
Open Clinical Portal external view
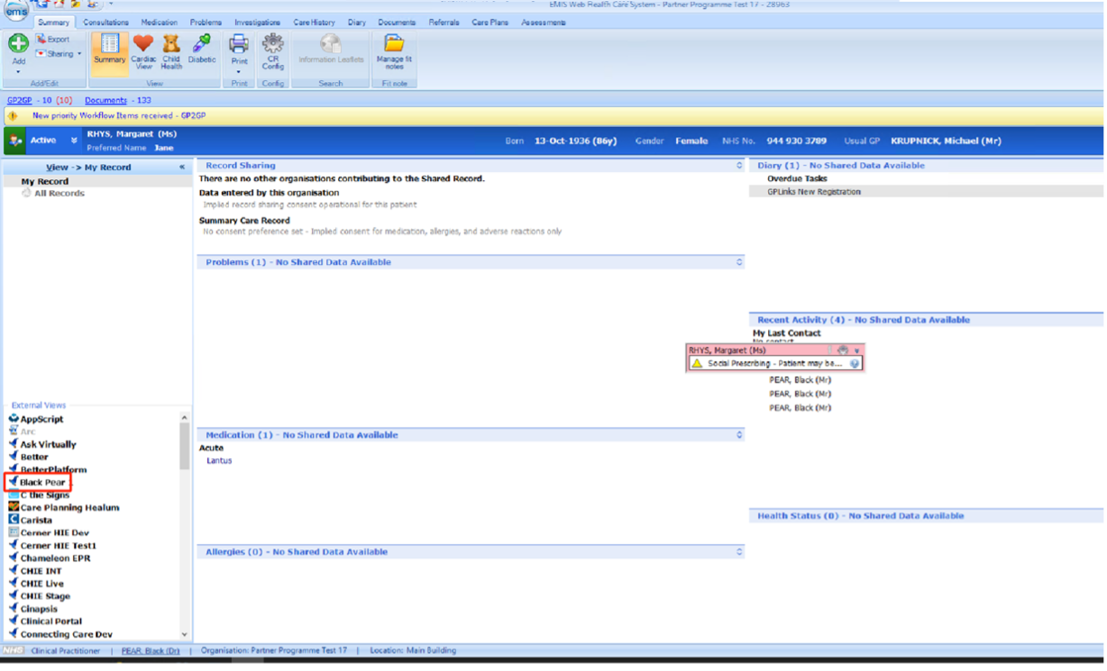tap(51, 621)
